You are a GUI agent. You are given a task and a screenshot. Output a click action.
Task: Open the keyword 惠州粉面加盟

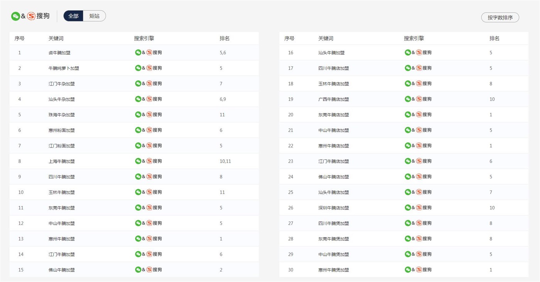[x=61, y=130]
